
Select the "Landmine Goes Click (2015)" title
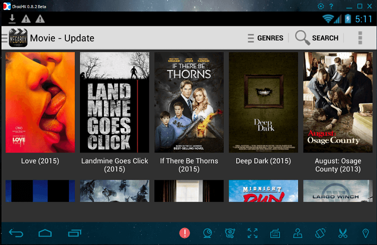click(115, 165)
